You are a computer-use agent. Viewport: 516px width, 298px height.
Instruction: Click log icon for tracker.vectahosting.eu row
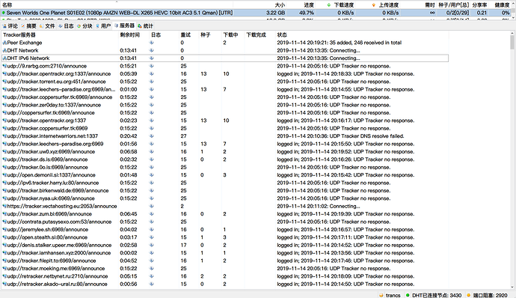coord(152,207)
